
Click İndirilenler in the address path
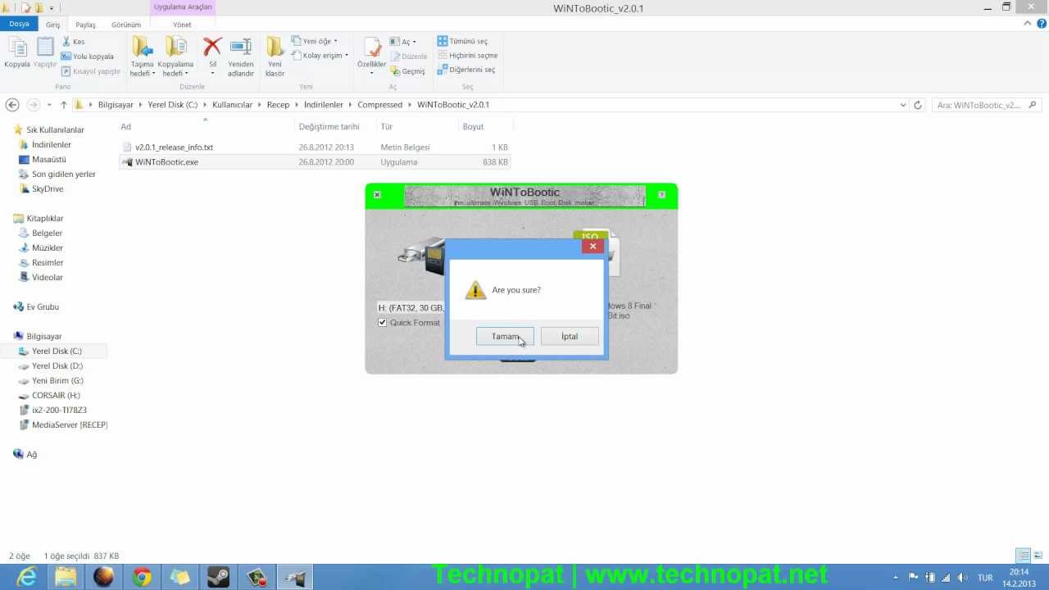323,105
